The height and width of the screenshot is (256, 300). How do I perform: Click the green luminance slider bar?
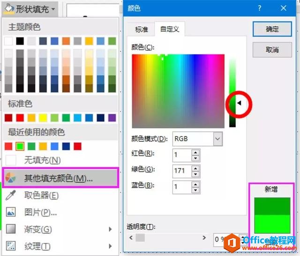[x=232, y=91]
